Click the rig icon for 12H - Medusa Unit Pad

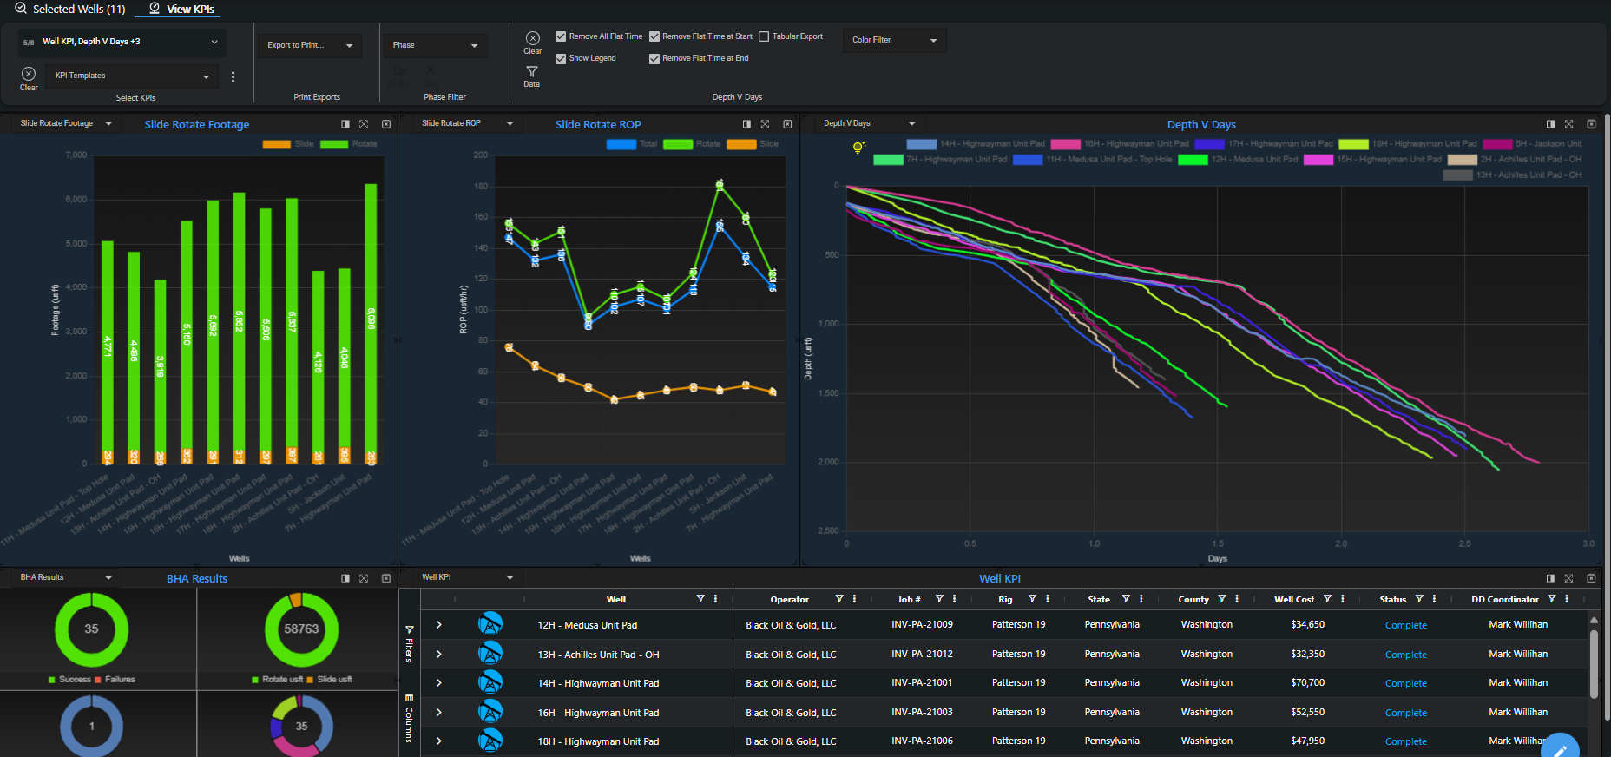click(x=490, y=624)
